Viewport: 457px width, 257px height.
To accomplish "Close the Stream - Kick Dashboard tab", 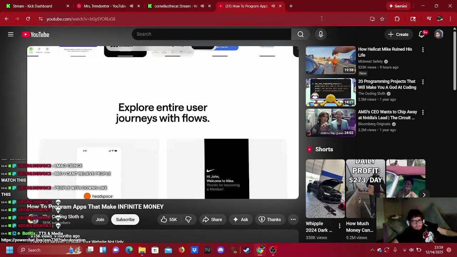I will point(67,6).
